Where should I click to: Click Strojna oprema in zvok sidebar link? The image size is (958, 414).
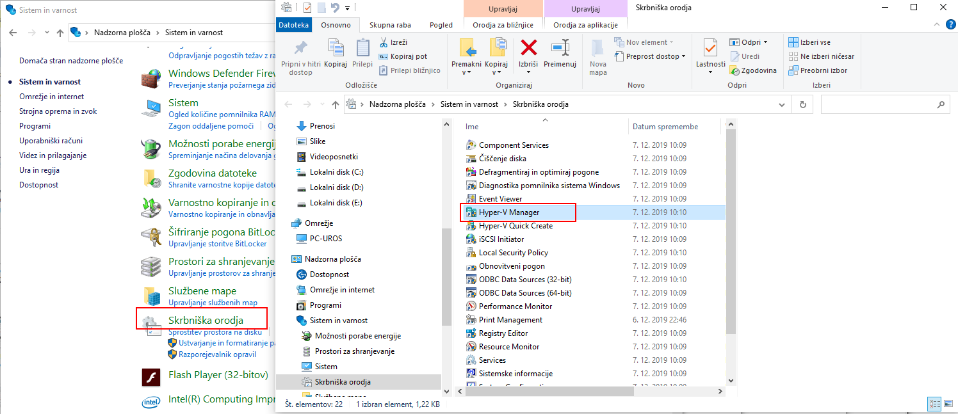coord(58,111)
